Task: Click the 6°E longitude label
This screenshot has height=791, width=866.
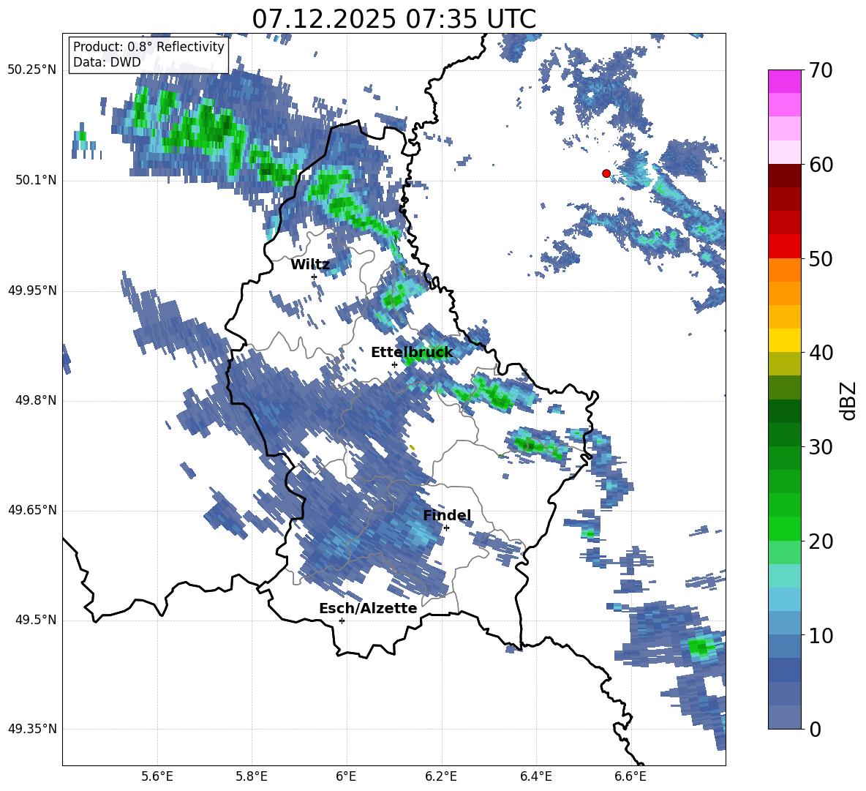Action: 346,776
